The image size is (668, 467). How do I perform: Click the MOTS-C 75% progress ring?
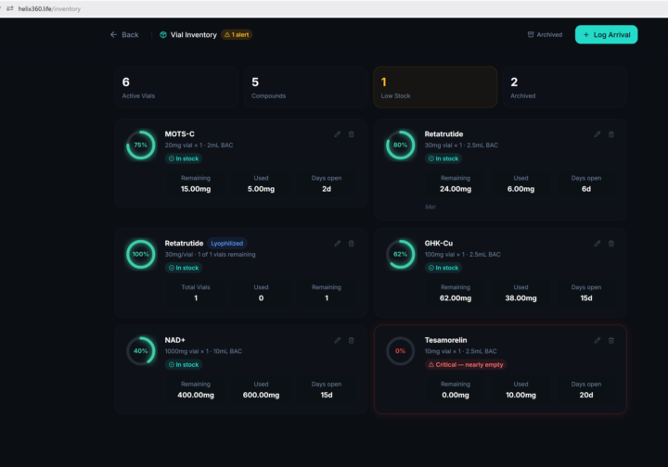pyautogui.click(x=141, y=145)
